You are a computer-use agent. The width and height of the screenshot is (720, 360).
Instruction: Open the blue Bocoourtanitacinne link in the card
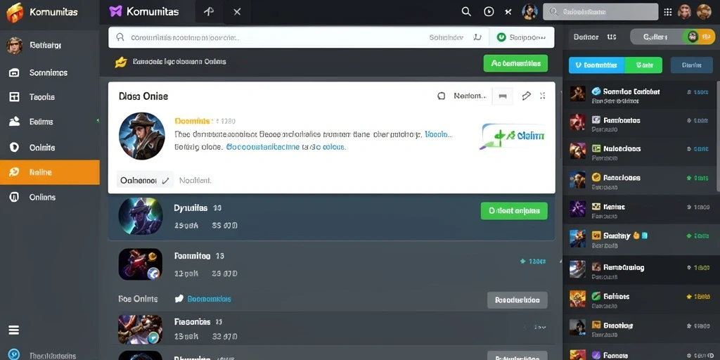coord(263,148)
